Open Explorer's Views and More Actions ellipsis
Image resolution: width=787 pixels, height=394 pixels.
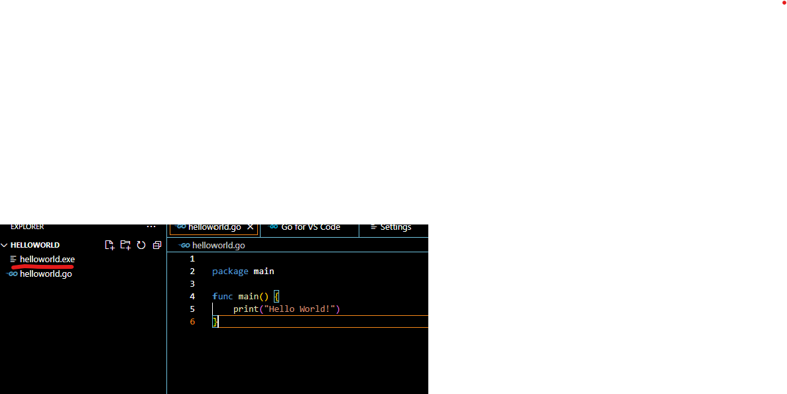(151, 227)
